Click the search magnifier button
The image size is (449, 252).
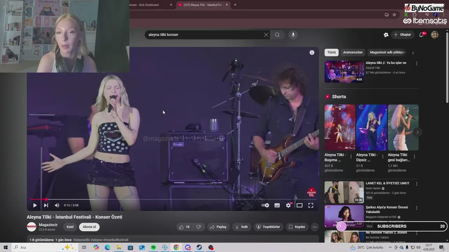[277, 35]
